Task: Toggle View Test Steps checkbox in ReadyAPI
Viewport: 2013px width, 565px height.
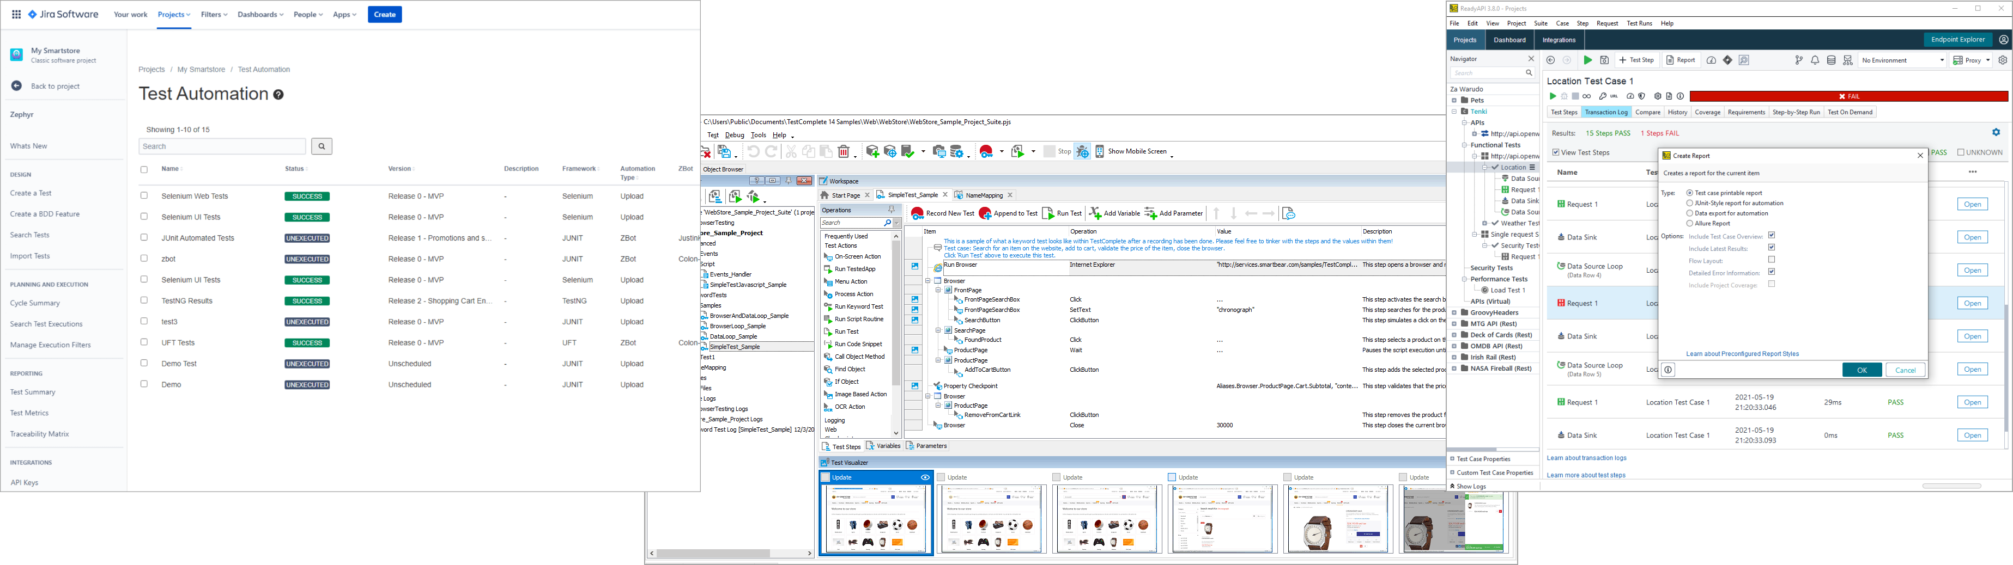Action: pyautogui.click(x=1556, y=152)
